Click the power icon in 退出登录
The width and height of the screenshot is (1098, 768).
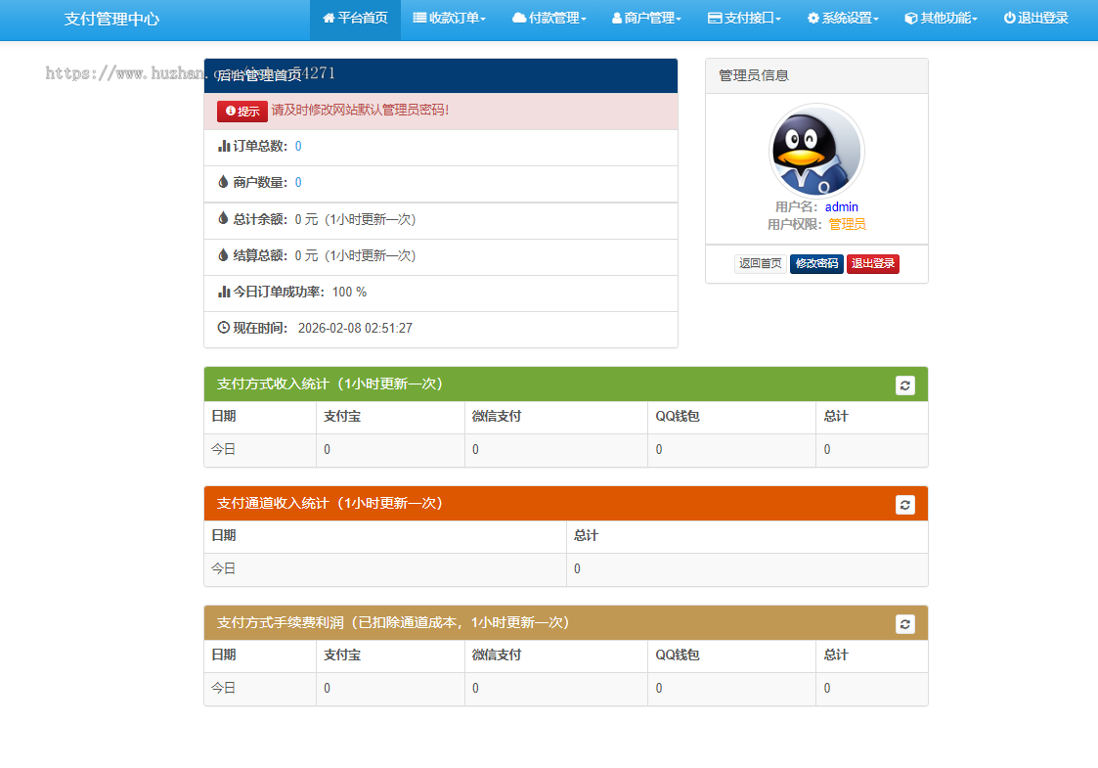1009,19
